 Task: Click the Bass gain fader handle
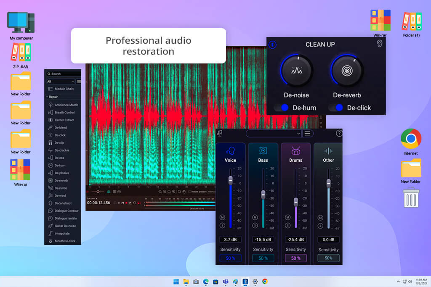pyautogui.click(x=263, y=195)
